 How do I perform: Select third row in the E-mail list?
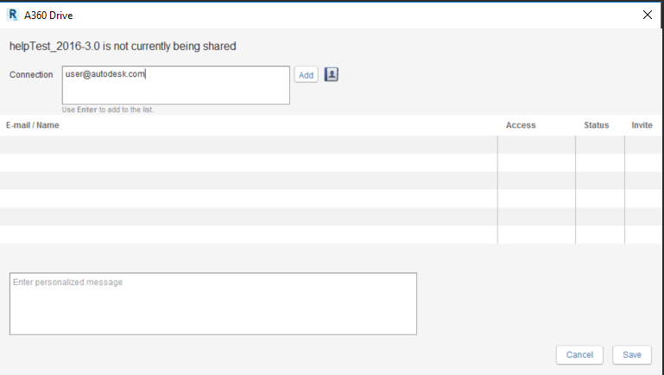point(249,181)
